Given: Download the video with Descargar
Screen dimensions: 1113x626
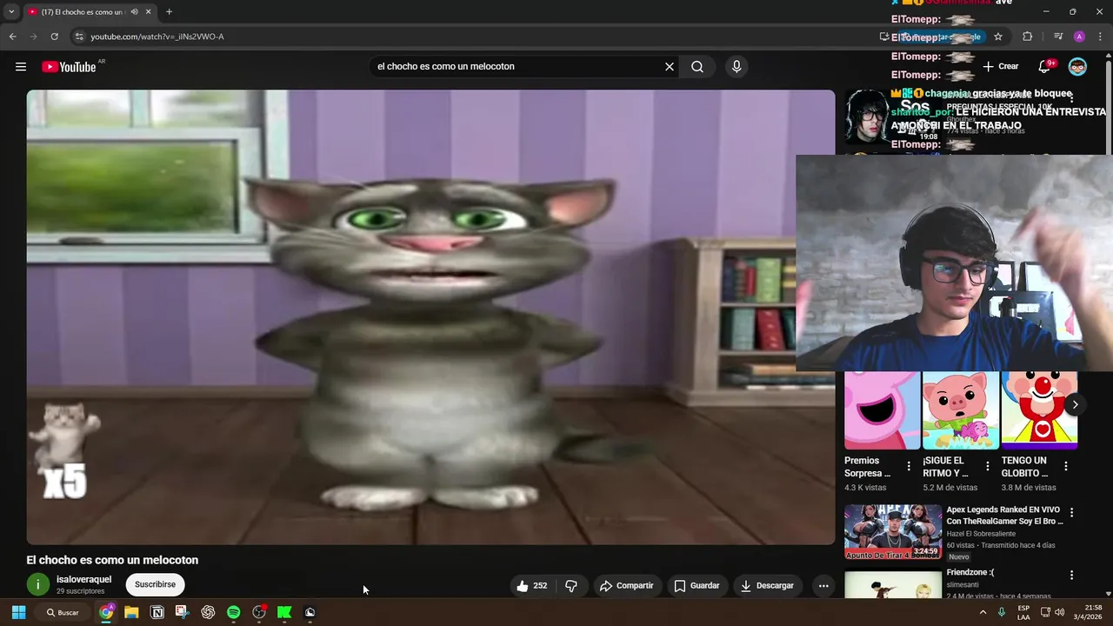Looking at the screenshot, I should (x=767, y=586).
